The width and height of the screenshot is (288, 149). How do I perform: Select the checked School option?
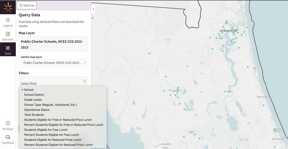(x=29, y=90)
